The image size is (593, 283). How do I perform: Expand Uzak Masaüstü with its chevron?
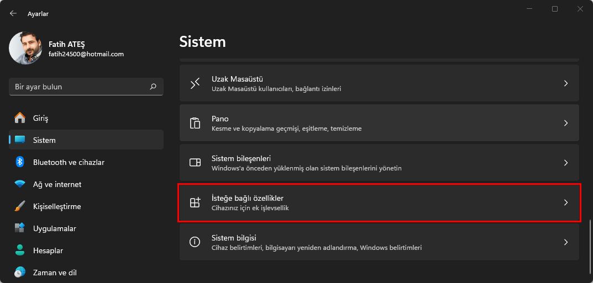(566, 83)
